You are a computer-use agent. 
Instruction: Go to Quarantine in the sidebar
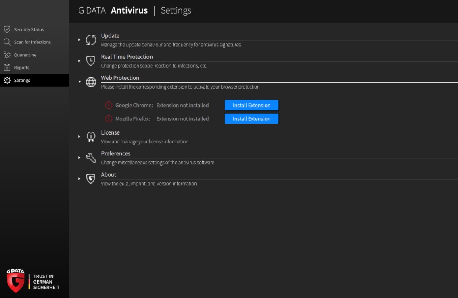(x=34, y=55)
